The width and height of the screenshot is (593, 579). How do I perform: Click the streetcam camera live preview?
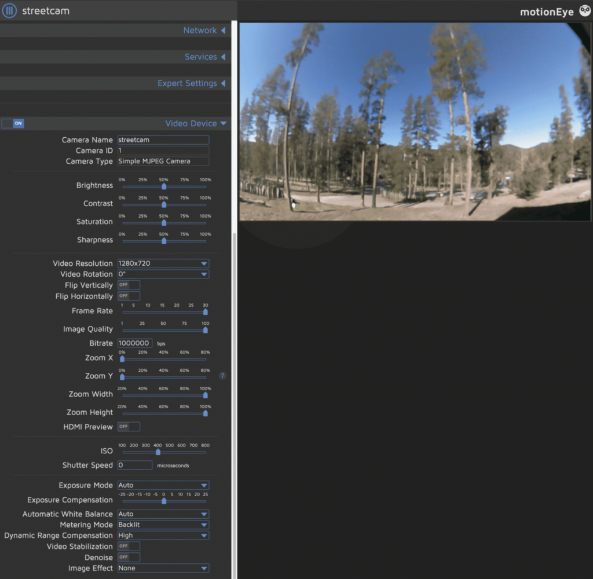[x=415, y=122]
